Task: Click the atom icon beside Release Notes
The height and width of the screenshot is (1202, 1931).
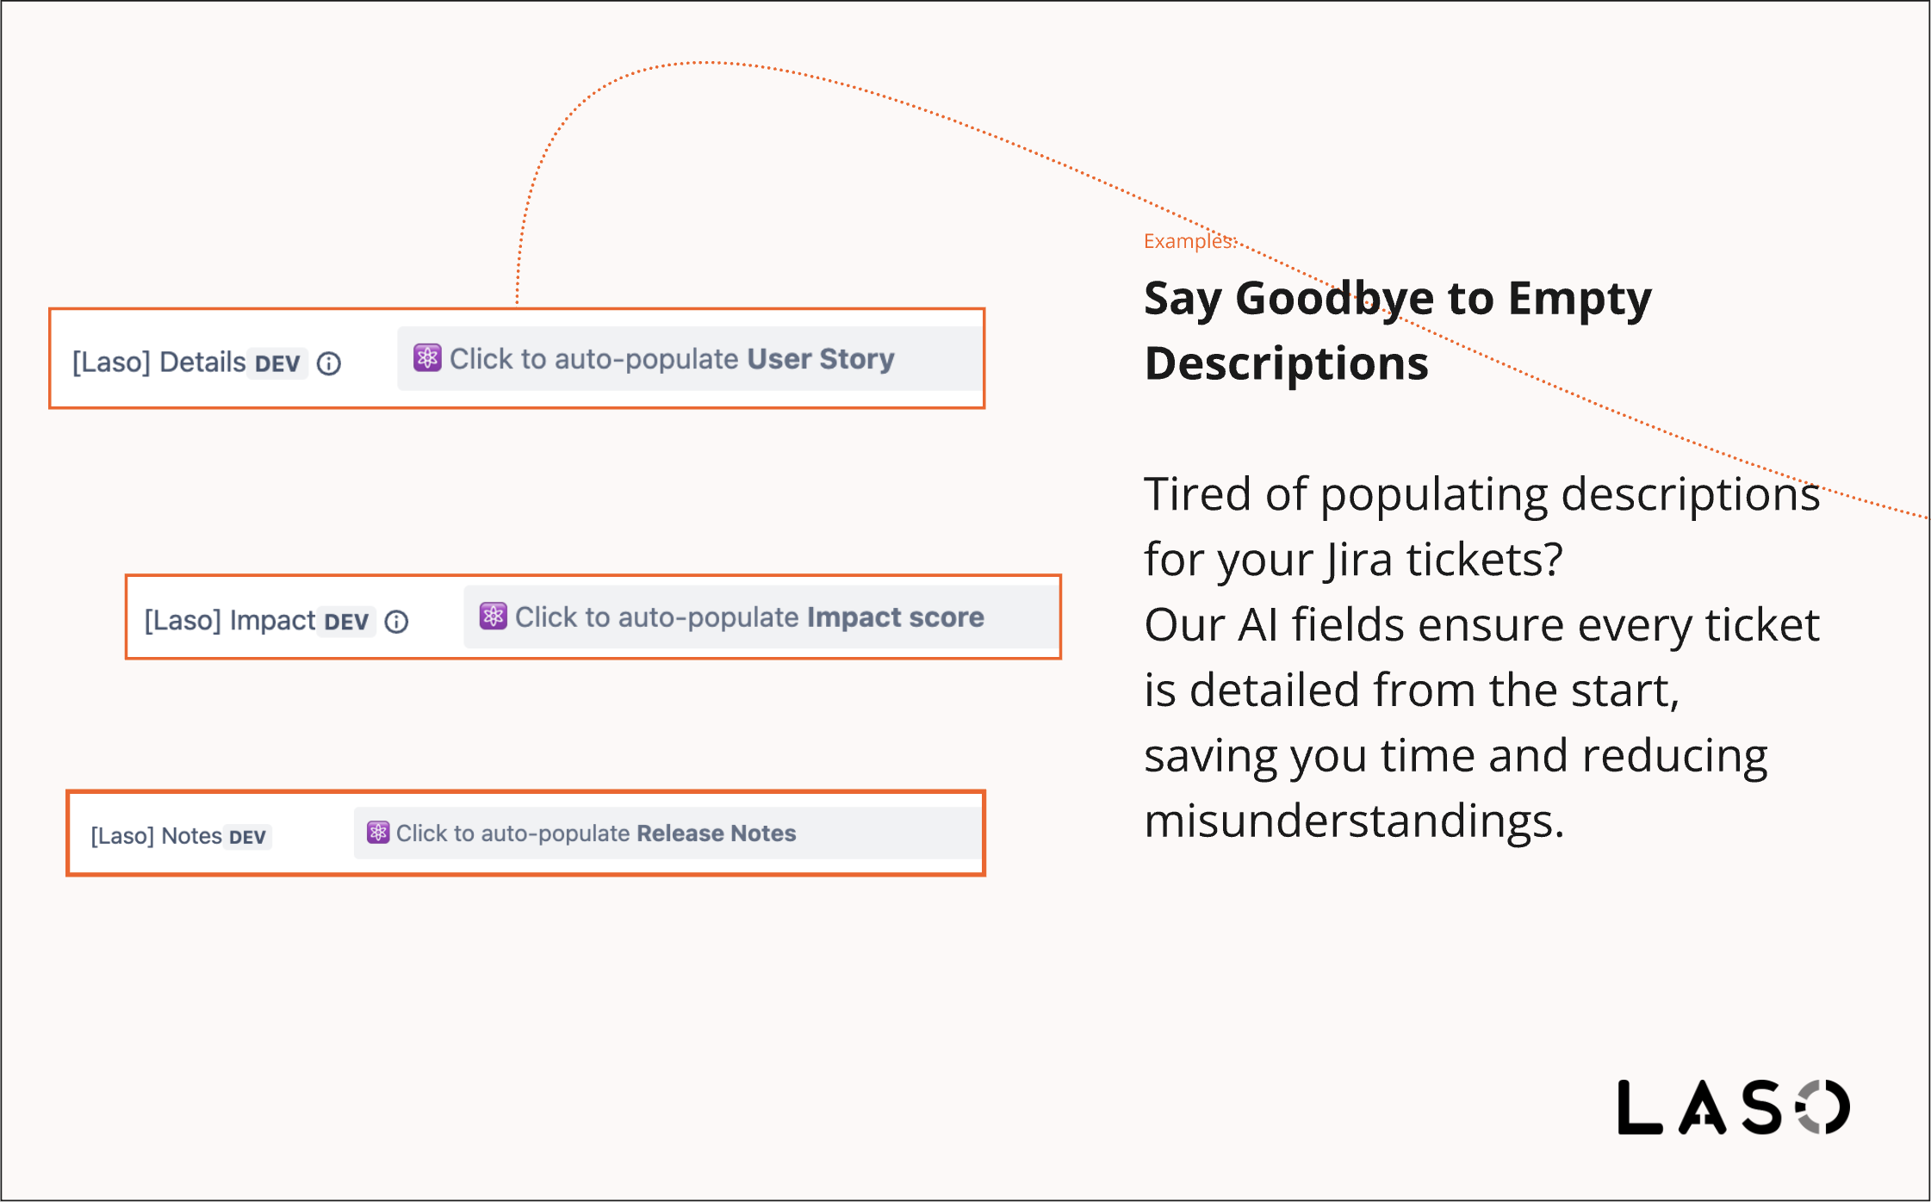Action: tap(378, 832)
